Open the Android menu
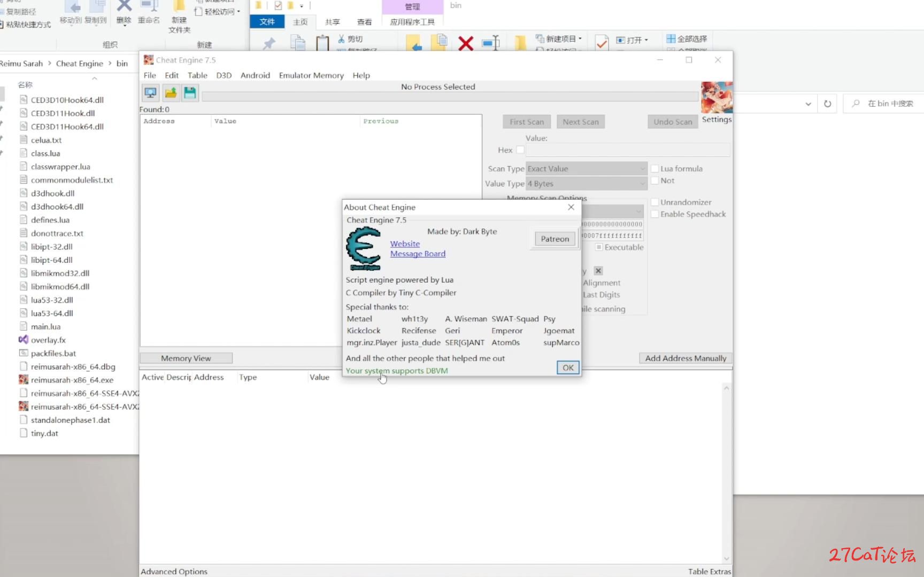Screen dimensions: 924x577 coord(255,75)
